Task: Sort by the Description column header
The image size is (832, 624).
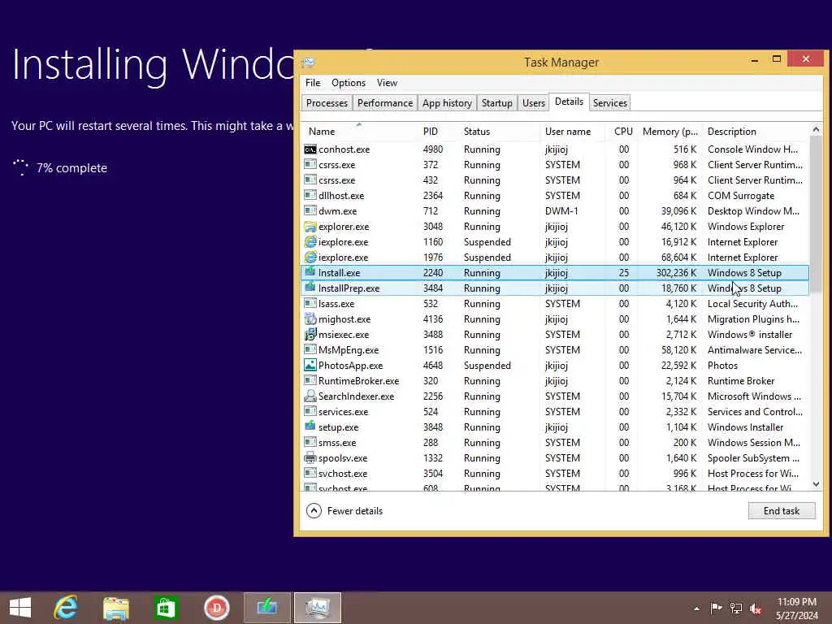Action: pyautogui.click(x=756, y=131)
